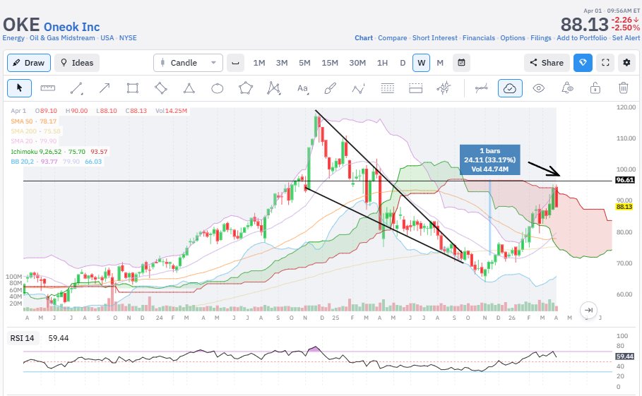Select the Fibonacci retracement tool

pyautogui.click(x=387, y=88)
